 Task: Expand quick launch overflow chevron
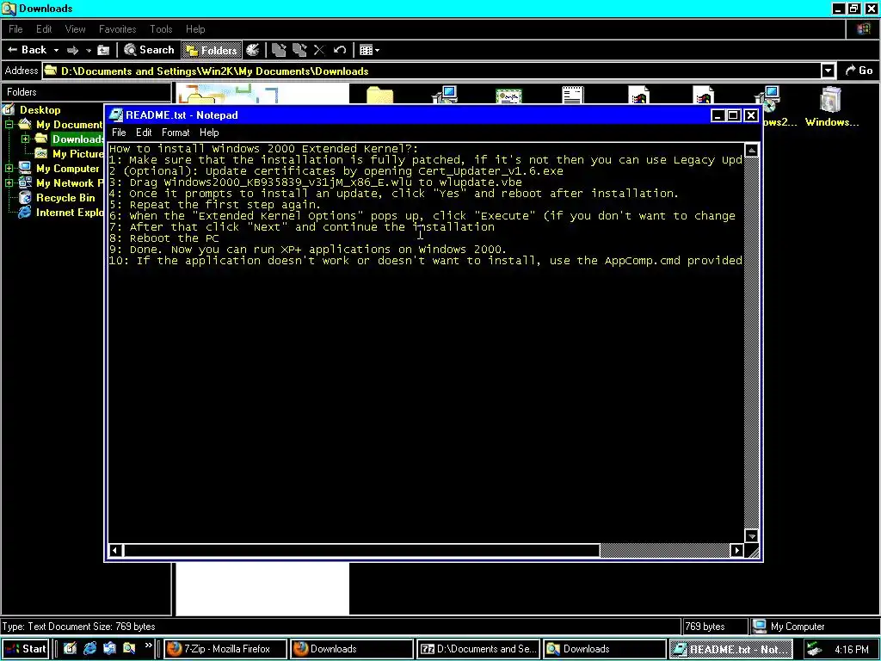click(x=148, y=646)
